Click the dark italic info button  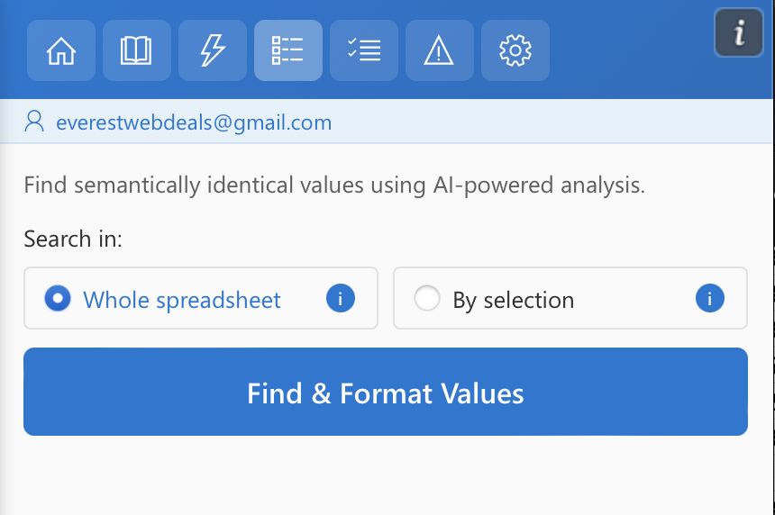(x=739, y=33)
